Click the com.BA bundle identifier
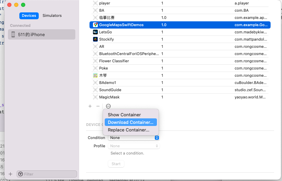282x181 pixels. pos(242,10)
